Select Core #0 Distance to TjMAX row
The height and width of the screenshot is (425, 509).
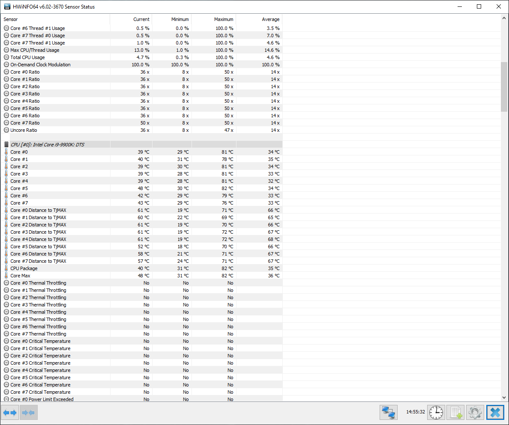click(x=141, y=210)
